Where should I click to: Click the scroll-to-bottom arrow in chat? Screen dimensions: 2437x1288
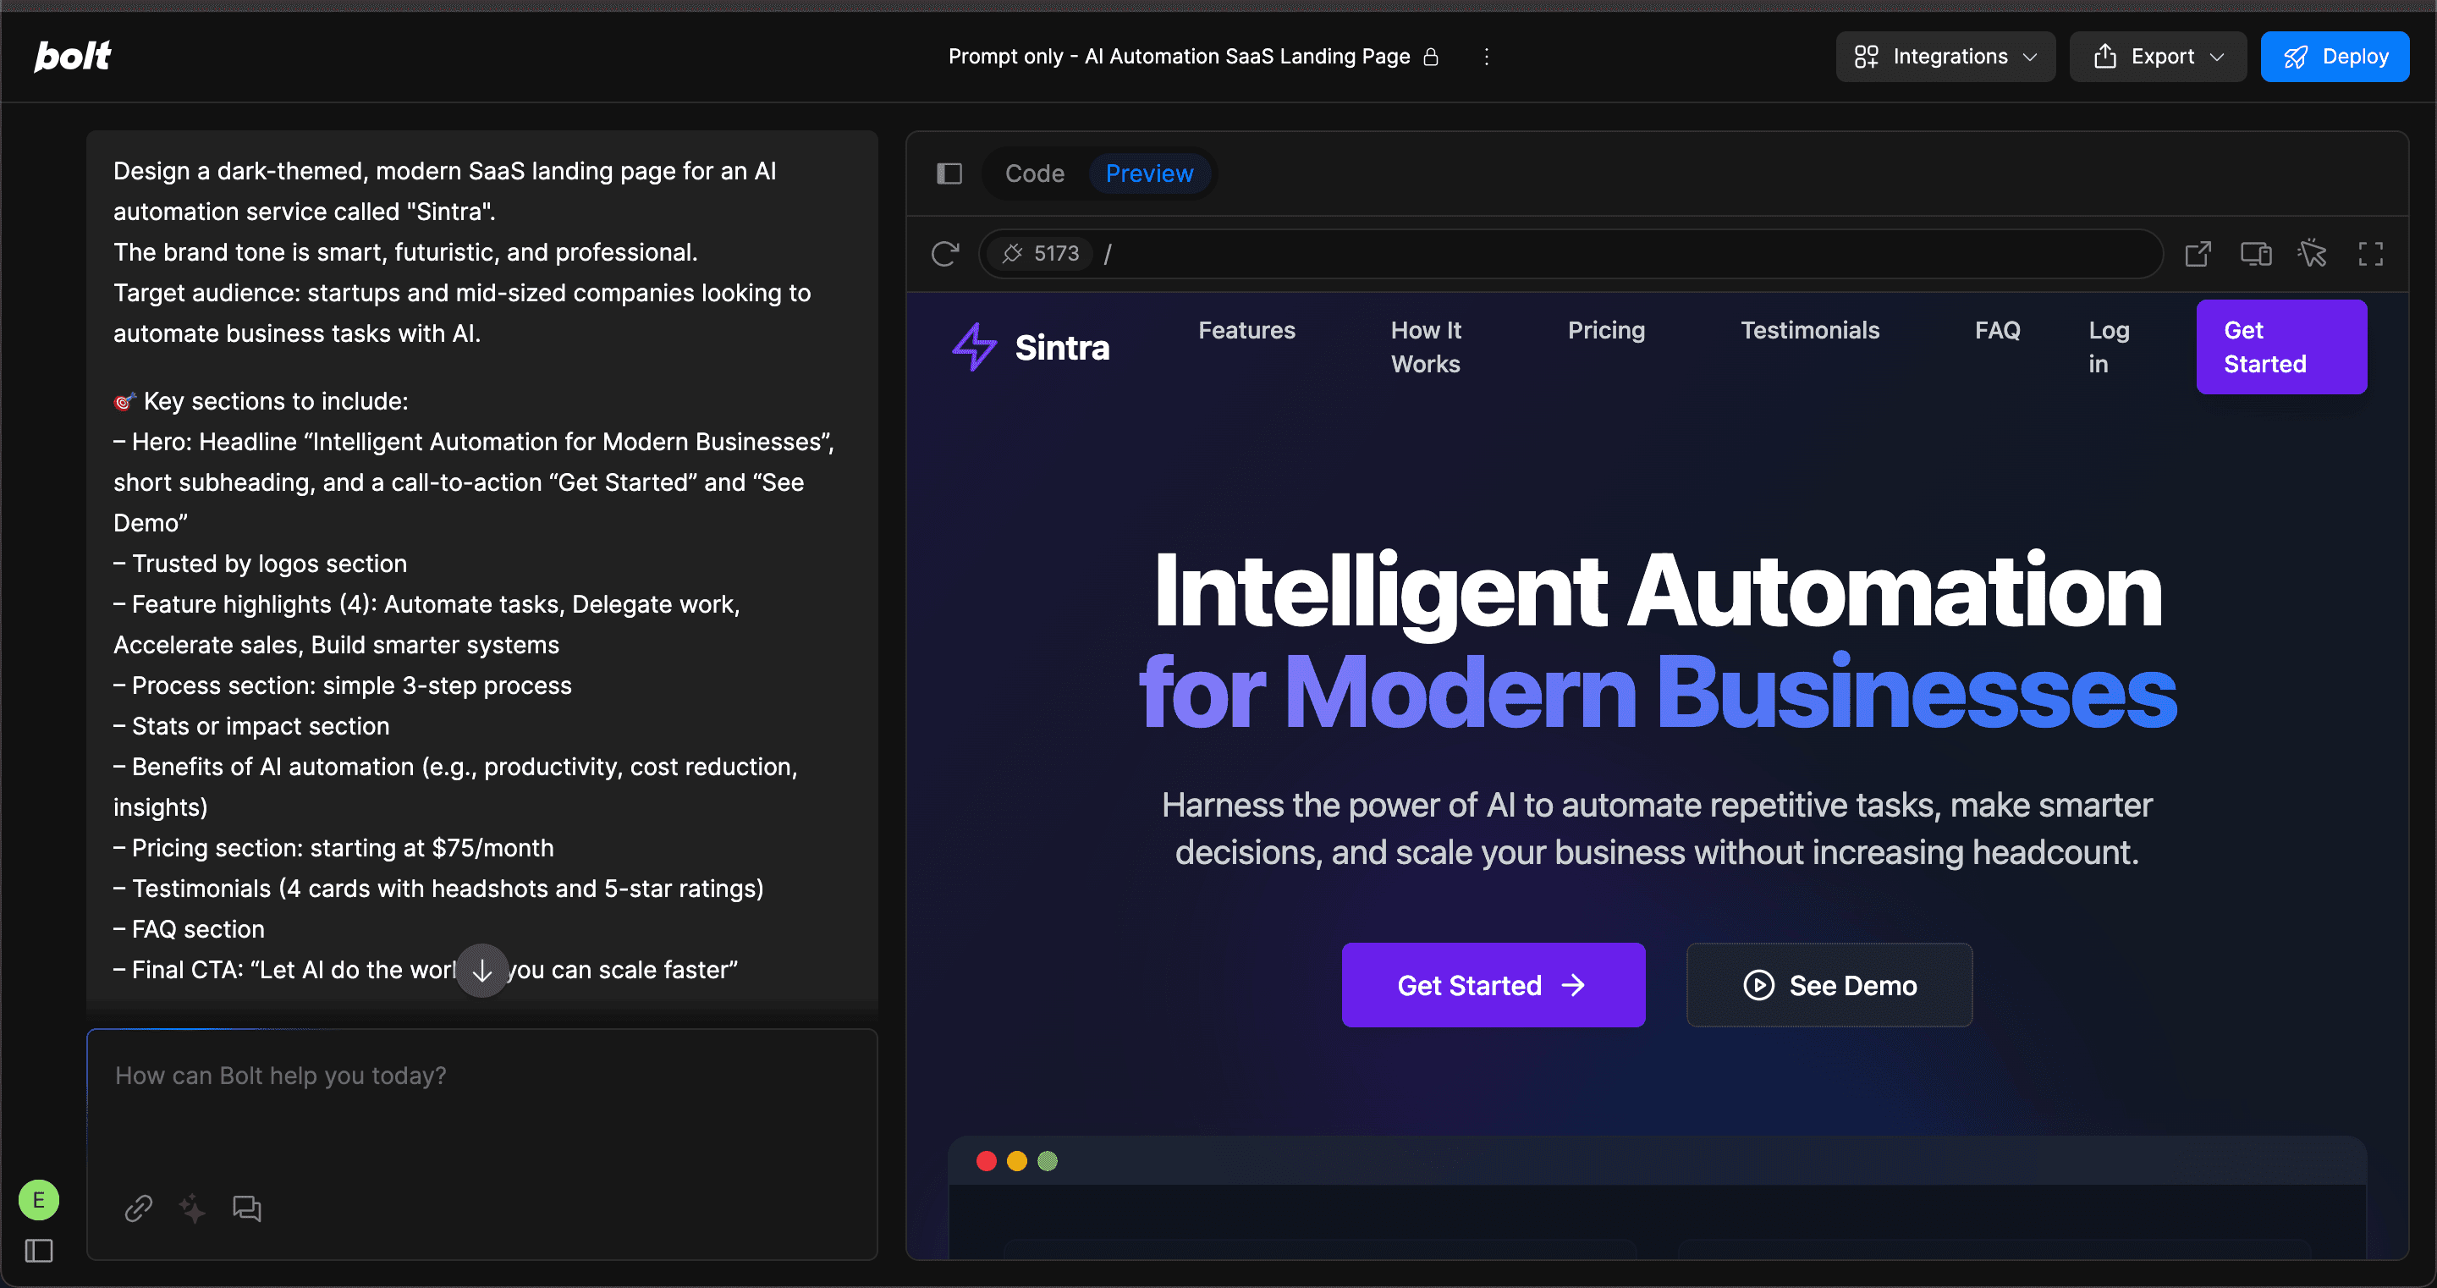coord(481,970)
